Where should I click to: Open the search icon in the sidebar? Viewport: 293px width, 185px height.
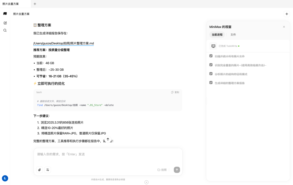(5, 30)
